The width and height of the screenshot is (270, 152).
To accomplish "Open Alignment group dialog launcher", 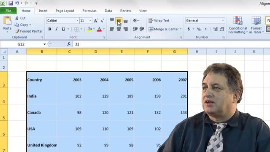I will [181, 37].
